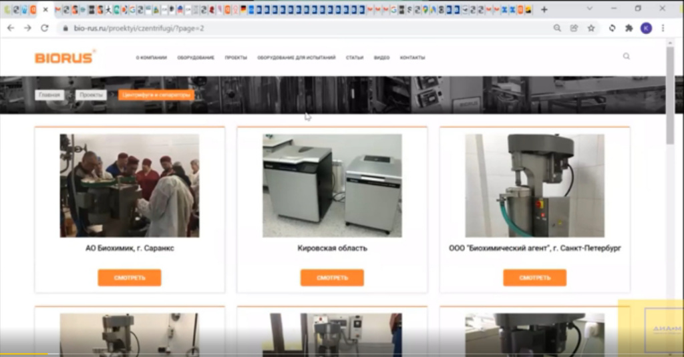Open the Chrome three-dot menu

663,28
